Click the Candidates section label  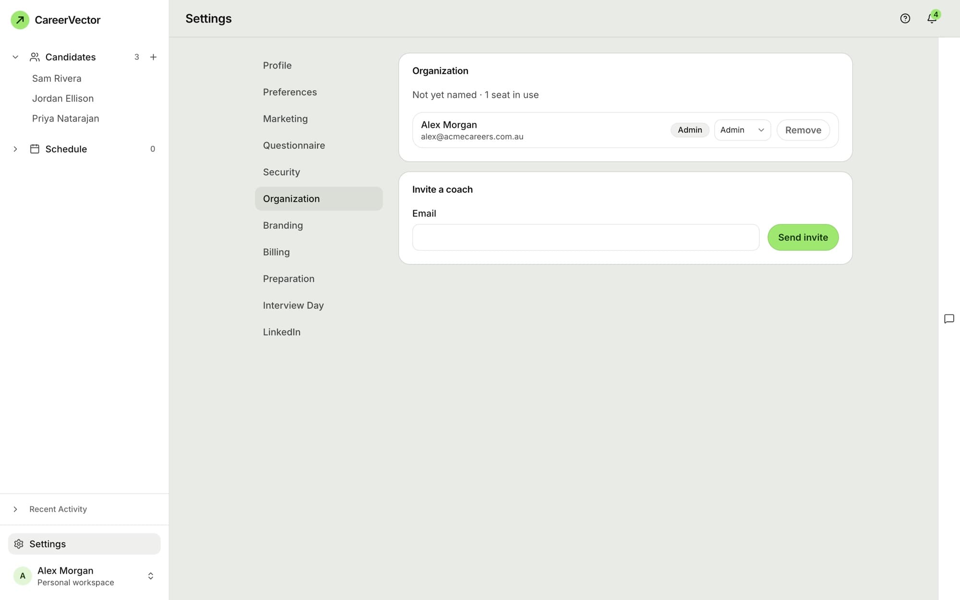point(71,57)
